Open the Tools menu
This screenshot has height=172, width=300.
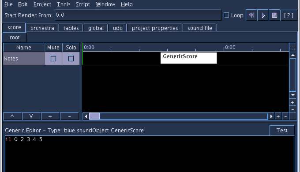[x=64, y=4]
